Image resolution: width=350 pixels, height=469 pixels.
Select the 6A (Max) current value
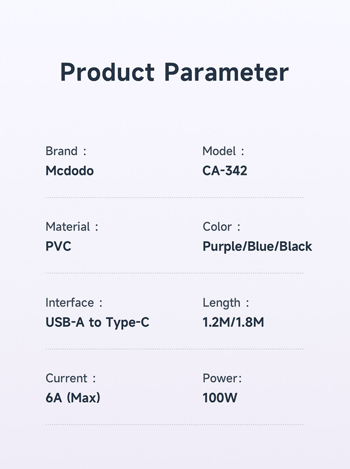73,398
